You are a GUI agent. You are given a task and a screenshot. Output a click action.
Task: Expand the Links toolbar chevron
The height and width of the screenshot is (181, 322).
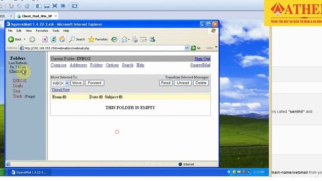216,47
